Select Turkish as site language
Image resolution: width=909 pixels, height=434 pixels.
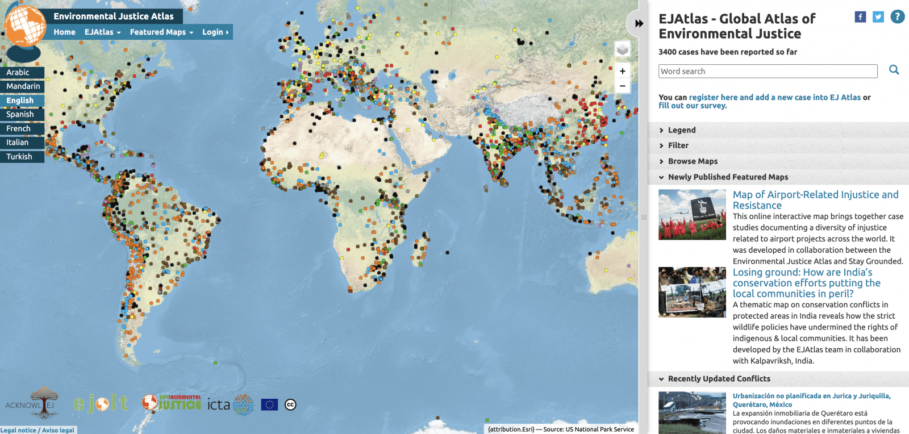coord(19,156)
